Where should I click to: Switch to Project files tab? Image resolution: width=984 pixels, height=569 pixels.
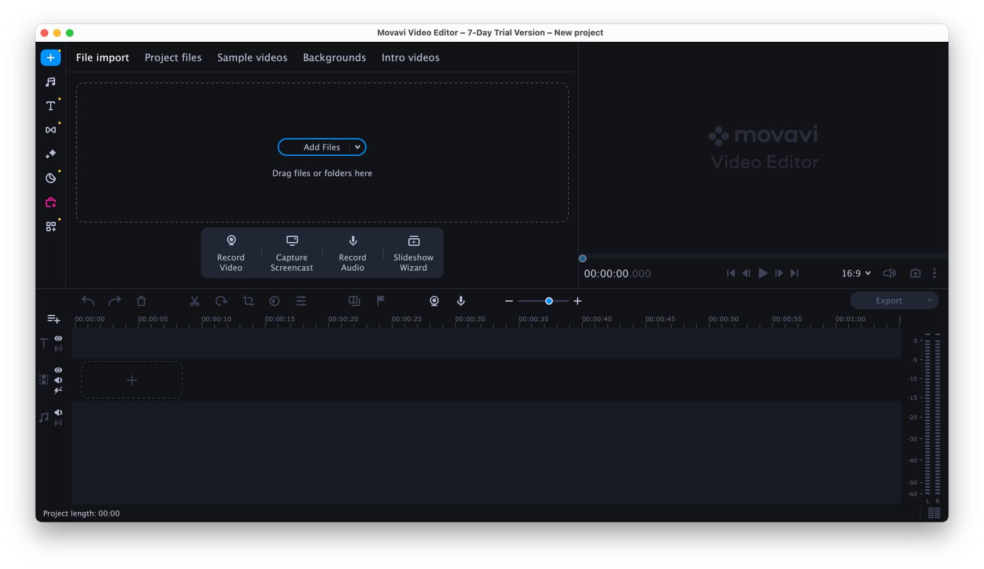[173, 58]
